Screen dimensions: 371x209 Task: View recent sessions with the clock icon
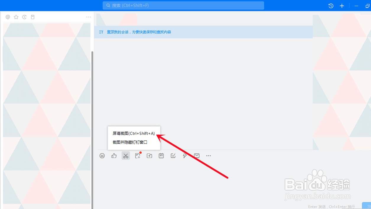coord(24,17)
